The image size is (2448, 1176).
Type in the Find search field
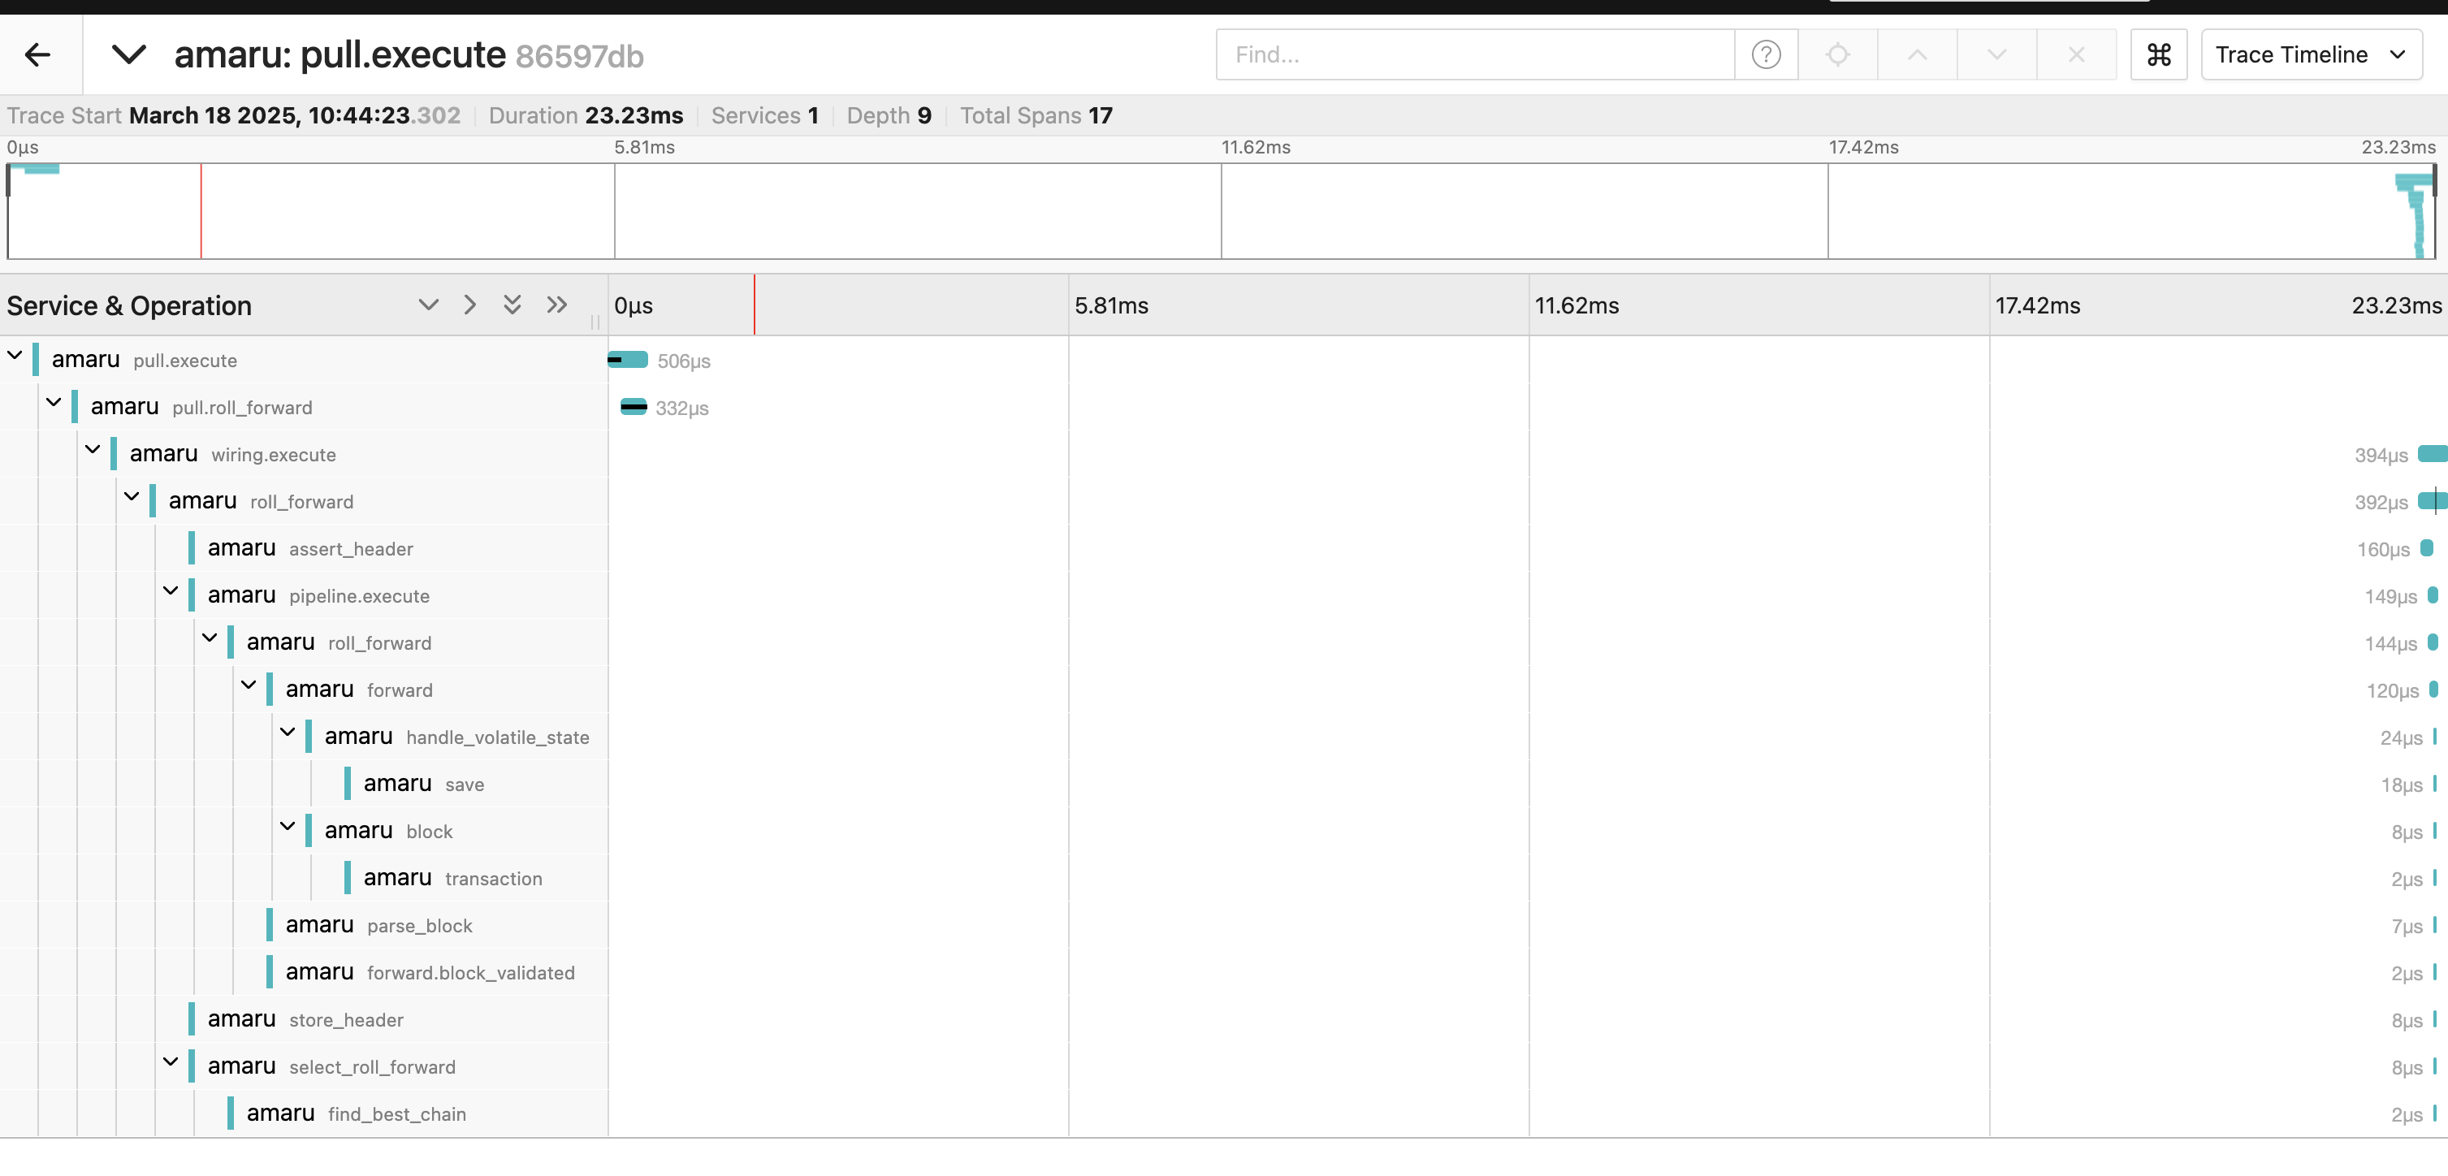(1474, 55)
